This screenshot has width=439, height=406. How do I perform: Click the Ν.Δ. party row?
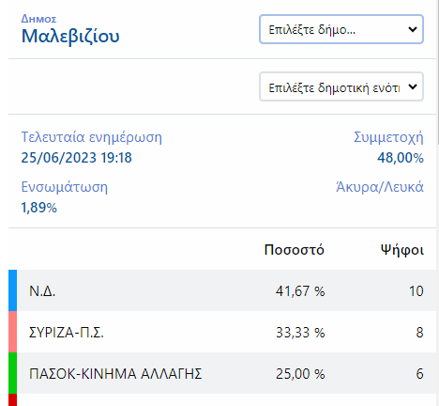[222, 290]
